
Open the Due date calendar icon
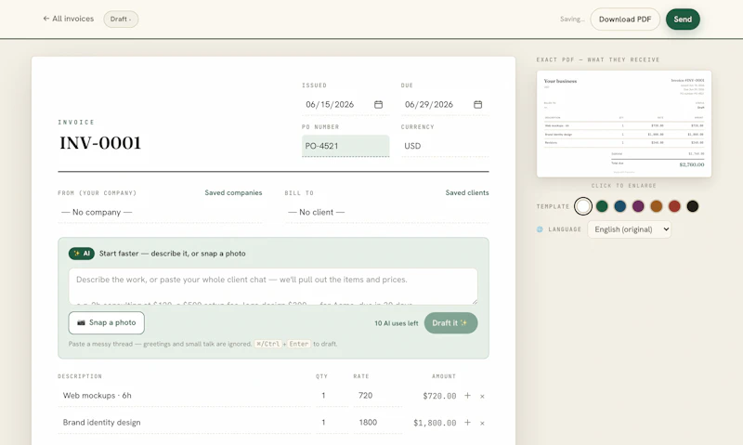pyautogui.click(x=477, y=104)
